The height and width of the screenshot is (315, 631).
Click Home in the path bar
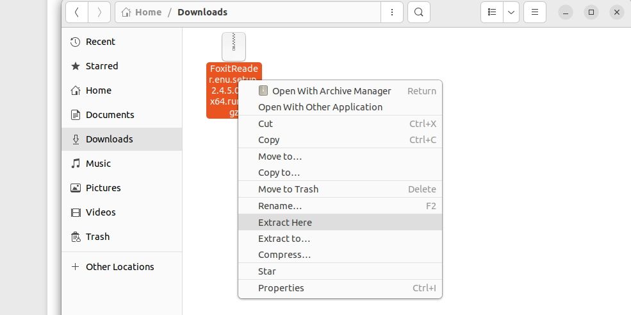(x=142, y=12)
